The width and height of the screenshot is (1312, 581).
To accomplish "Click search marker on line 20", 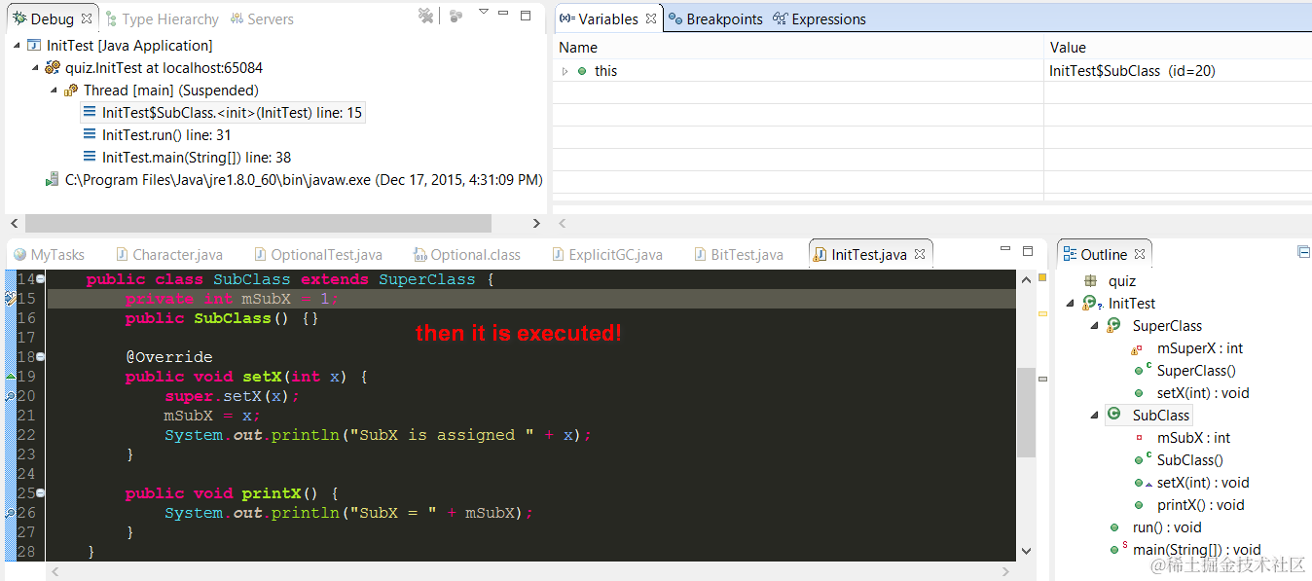I will coord(11,396).
